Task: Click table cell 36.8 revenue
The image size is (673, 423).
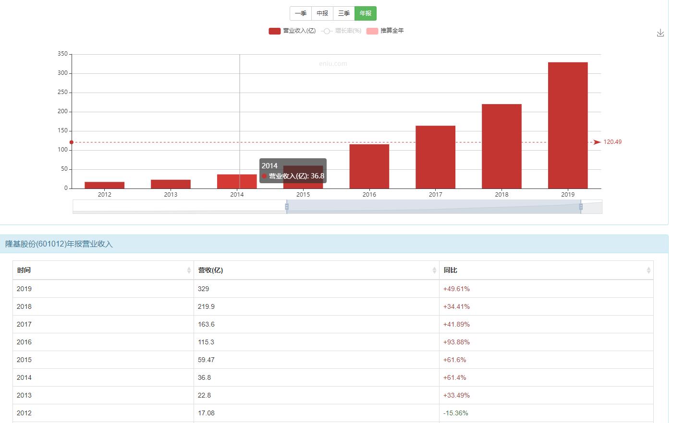Action: coord(317,377)
